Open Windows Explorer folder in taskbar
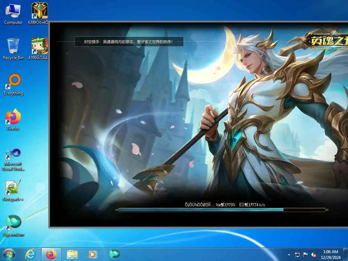The image size is (348, 261). click(x=72, y=254)
